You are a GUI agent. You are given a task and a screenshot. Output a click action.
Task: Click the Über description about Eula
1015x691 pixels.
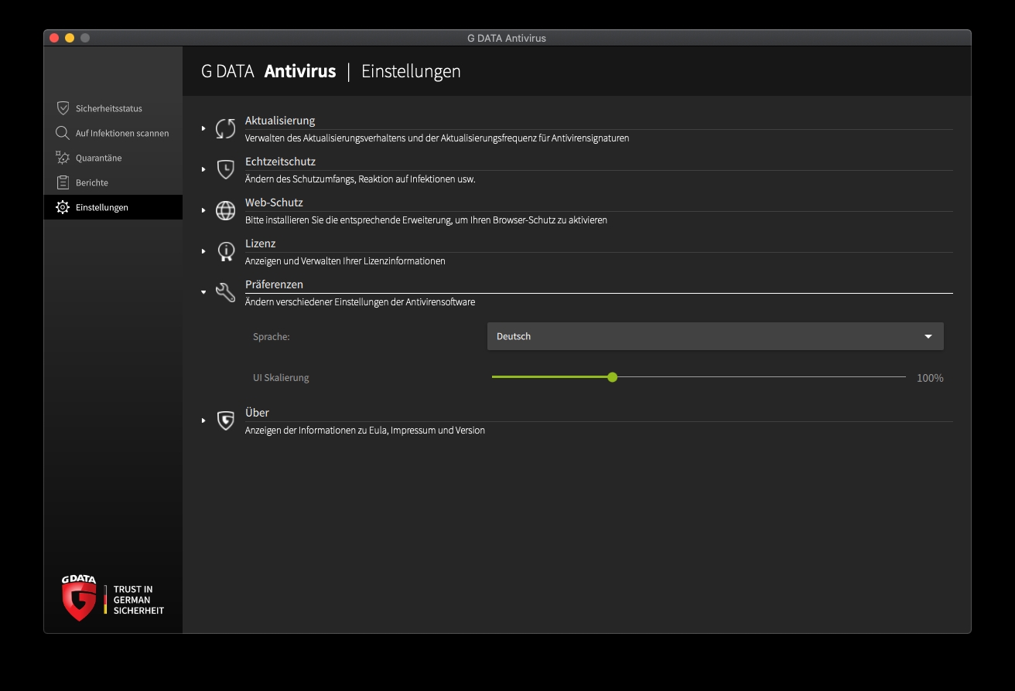point(365,431)
